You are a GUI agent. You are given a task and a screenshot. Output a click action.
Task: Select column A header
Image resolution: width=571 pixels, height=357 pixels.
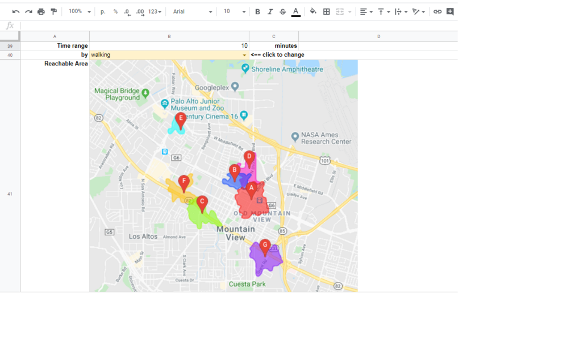[55, 36]
